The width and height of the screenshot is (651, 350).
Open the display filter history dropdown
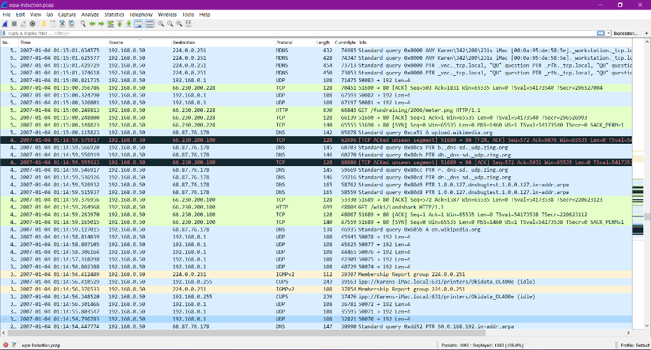(608, 33)
